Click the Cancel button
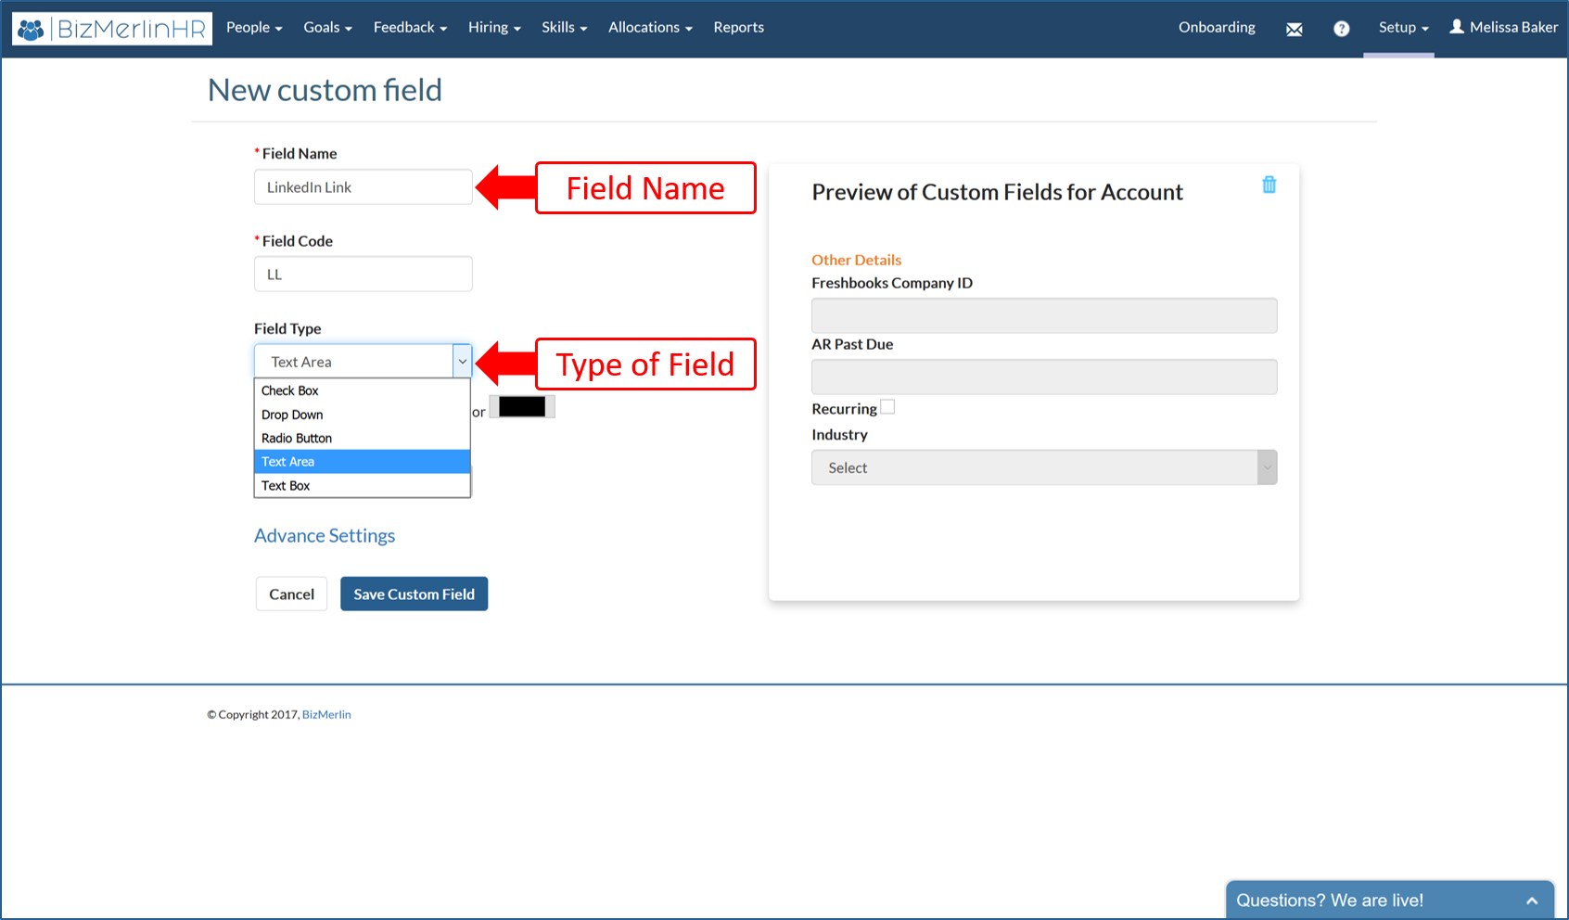This screenshot has height=920, width=1569. point(291,594)
